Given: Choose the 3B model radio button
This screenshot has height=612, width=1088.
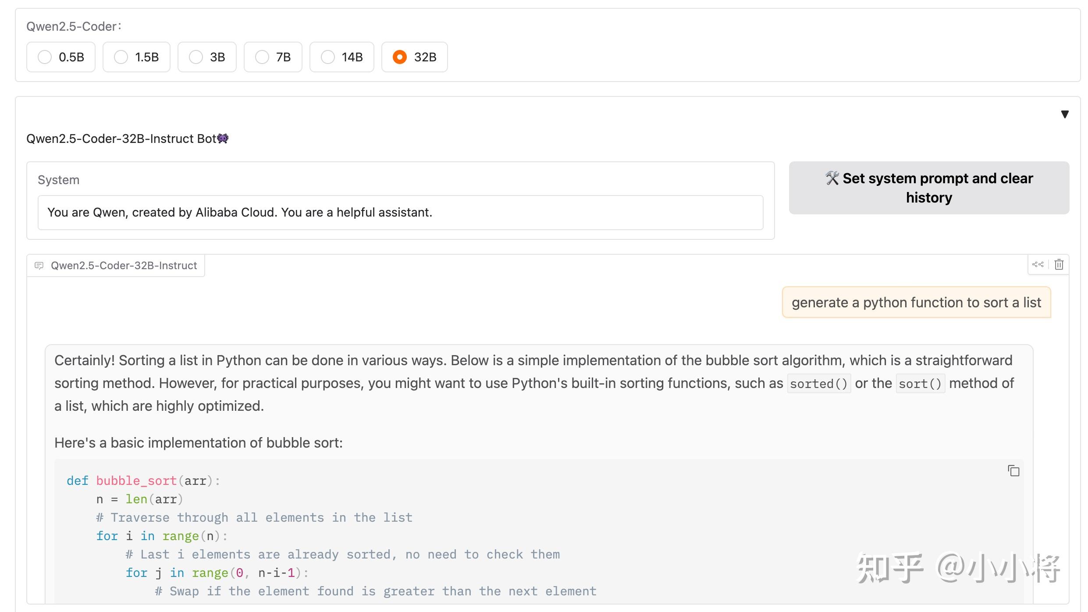Looking at the screenshot, I should (207, 57).
